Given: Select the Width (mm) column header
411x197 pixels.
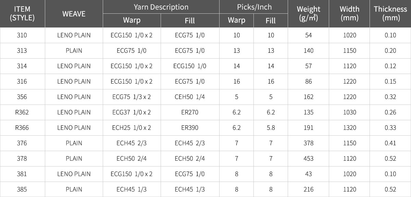Looking at the screenshot, I should coord(349,14).
